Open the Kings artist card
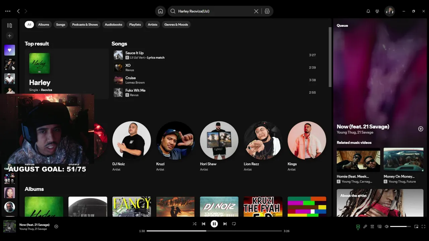 coord(307,146)
